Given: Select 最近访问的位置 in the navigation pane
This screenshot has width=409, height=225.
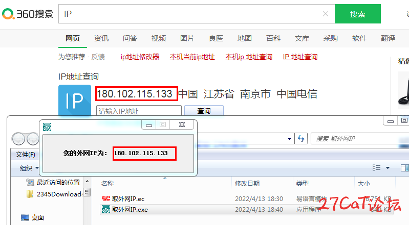Looking at the screenshot, I should [x=53, y=183].
